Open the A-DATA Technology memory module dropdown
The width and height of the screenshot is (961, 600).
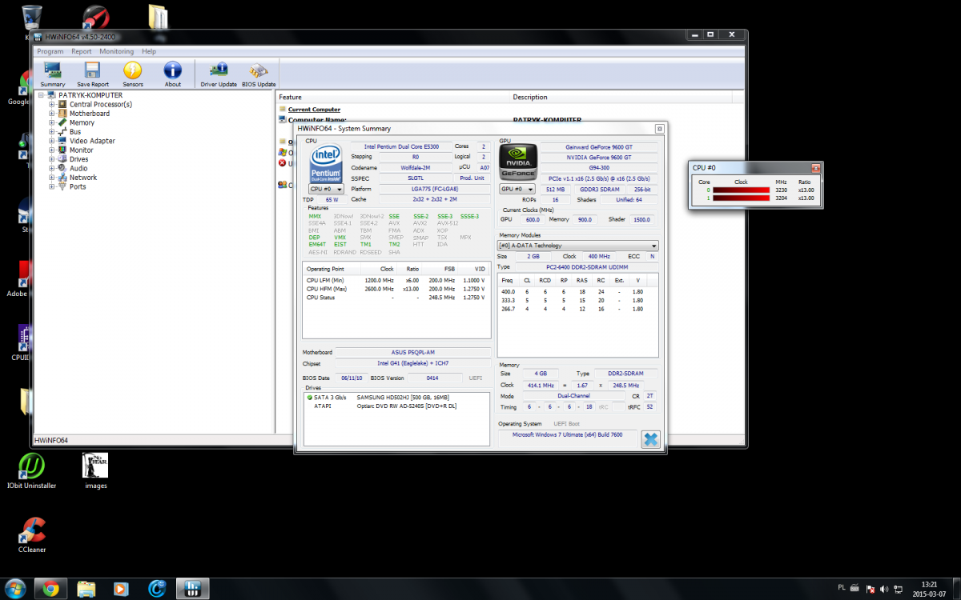coord(578,246)
